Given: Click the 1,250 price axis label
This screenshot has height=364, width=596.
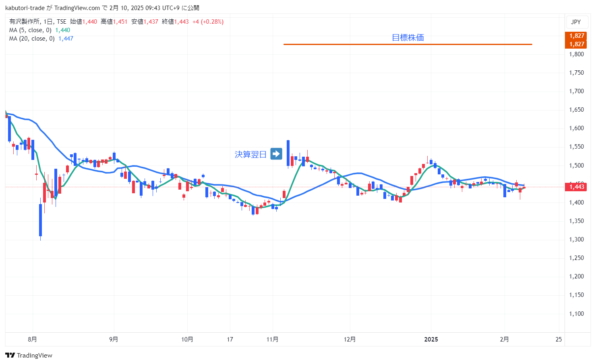Looking at the screenshot, I should (576, 258).
